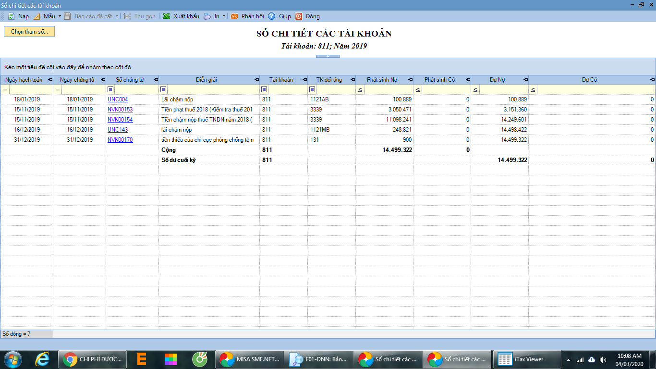This screenshot has height=369, width=656.
Task: Open iTax Viewer from the taskbar
Action: [527, 359]
